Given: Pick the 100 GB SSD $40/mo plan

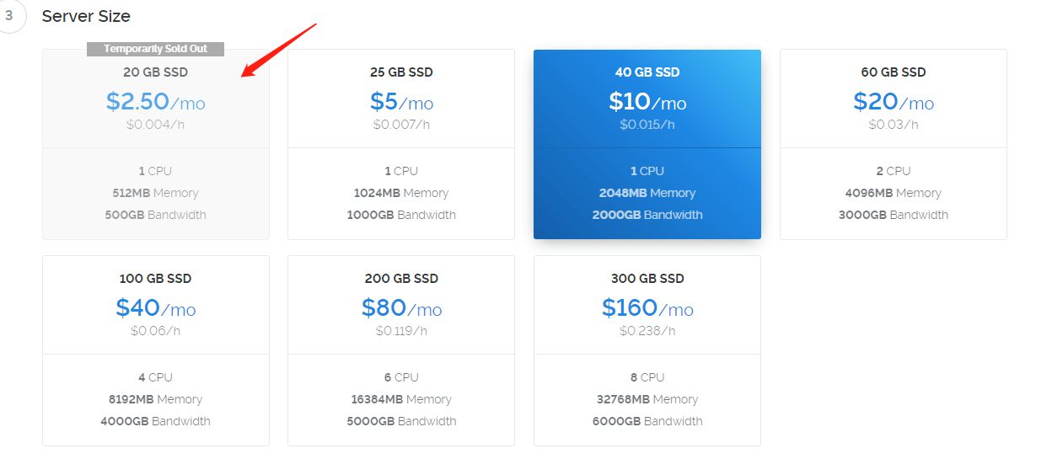Looking at the screenshot, I should click(x=156, y=350).
